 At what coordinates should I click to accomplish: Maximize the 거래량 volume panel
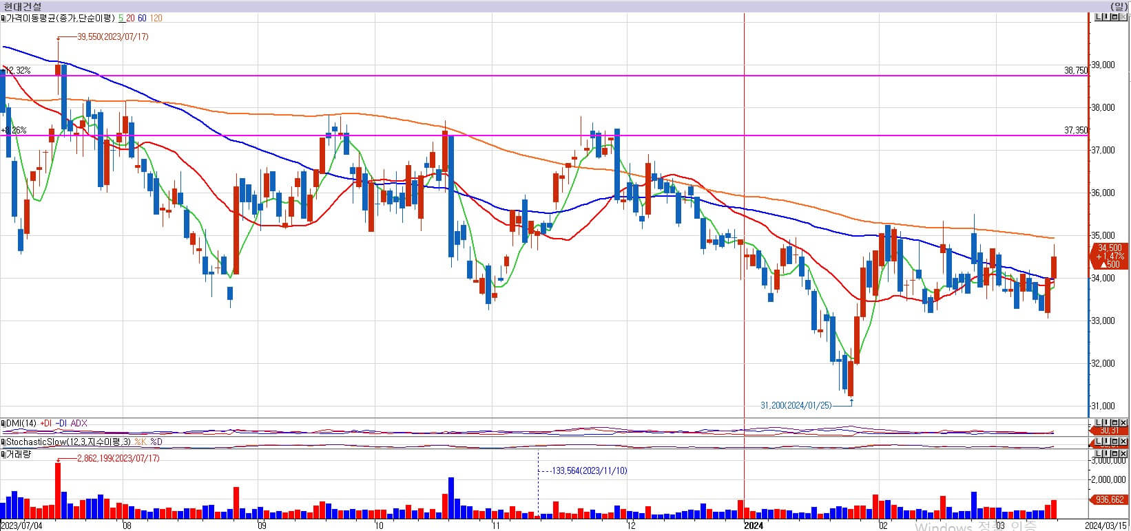1114,453
